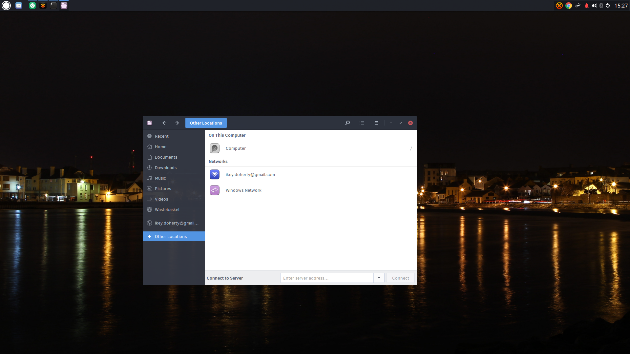Click the back arrow in file manager
Screen dimensions: 630x354
click(164, 123)
